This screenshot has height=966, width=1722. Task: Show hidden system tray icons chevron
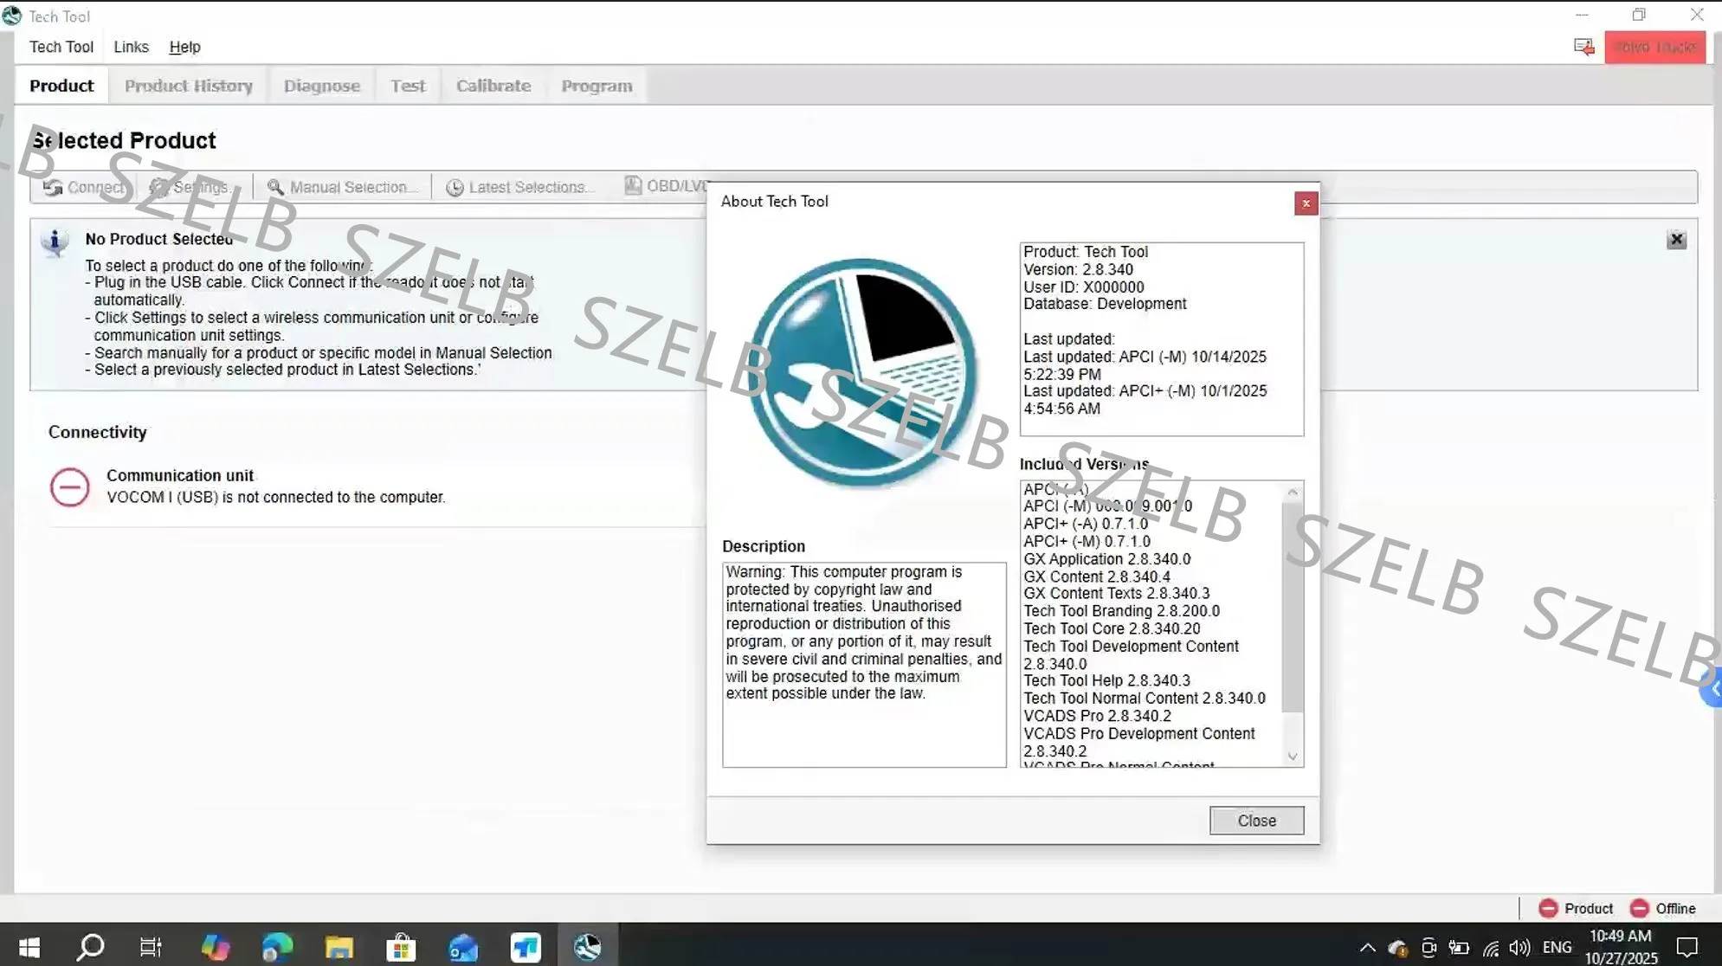1367,947
